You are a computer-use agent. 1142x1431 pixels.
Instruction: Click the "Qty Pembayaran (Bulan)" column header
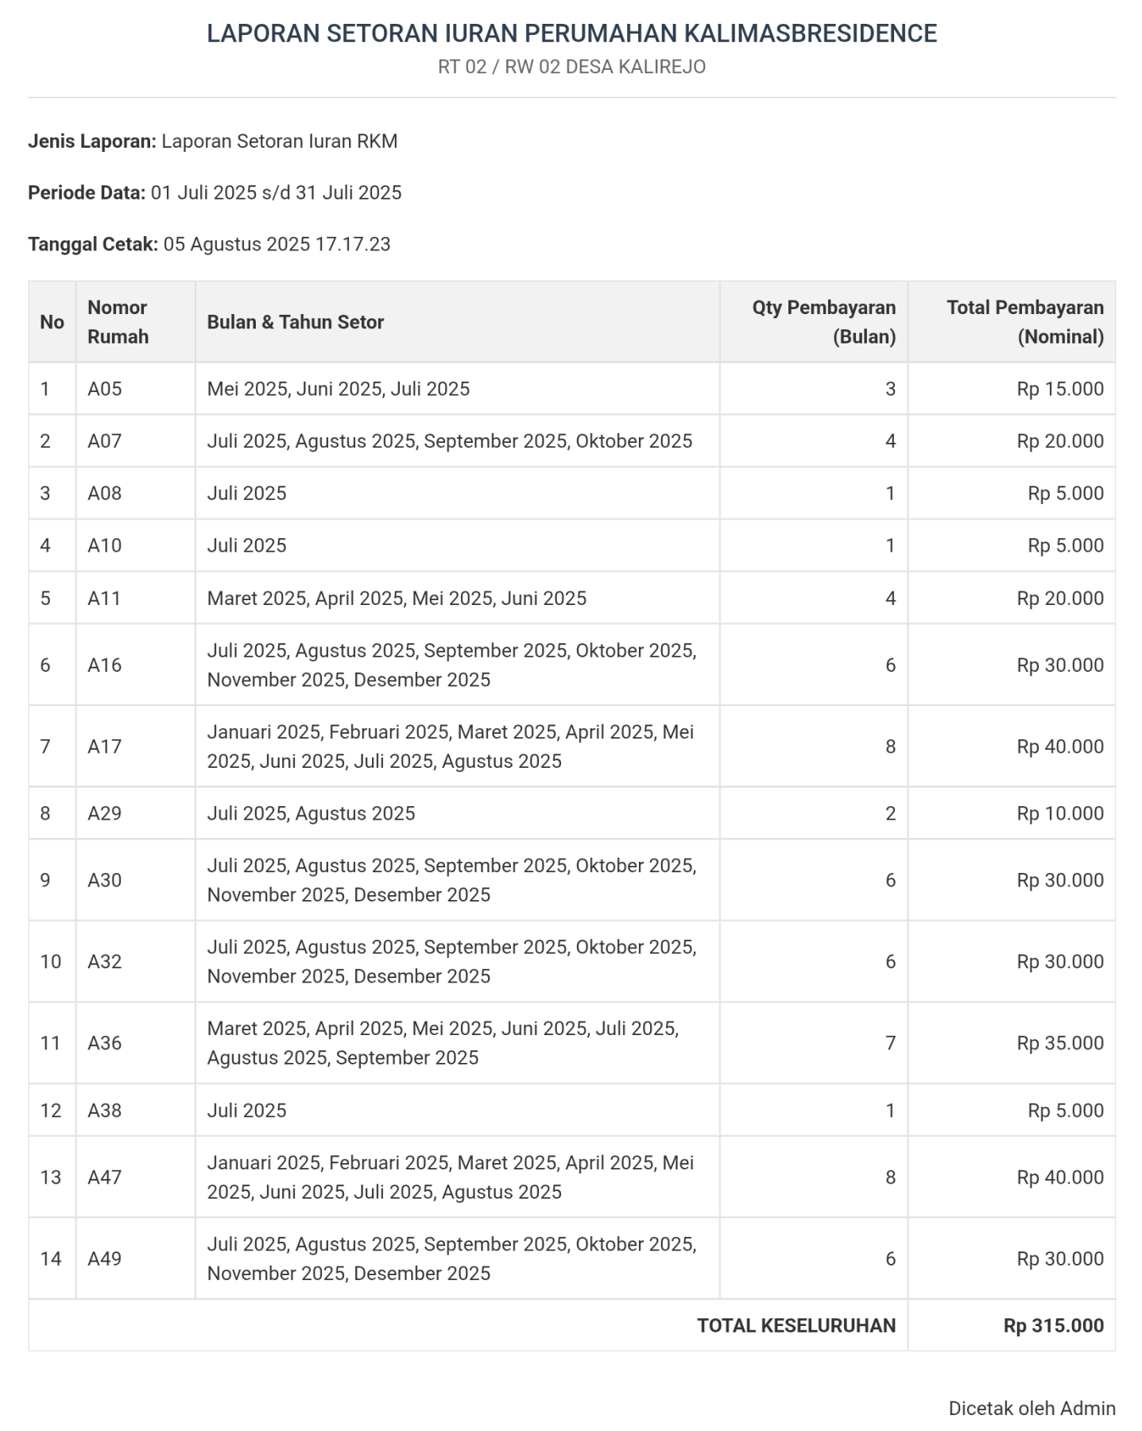point(823,322)
